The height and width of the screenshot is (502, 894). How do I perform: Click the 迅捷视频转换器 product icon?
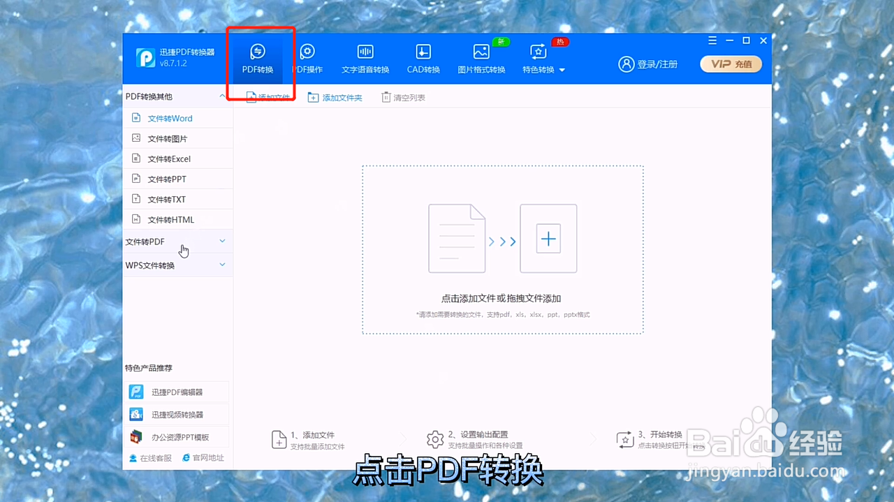136,415
